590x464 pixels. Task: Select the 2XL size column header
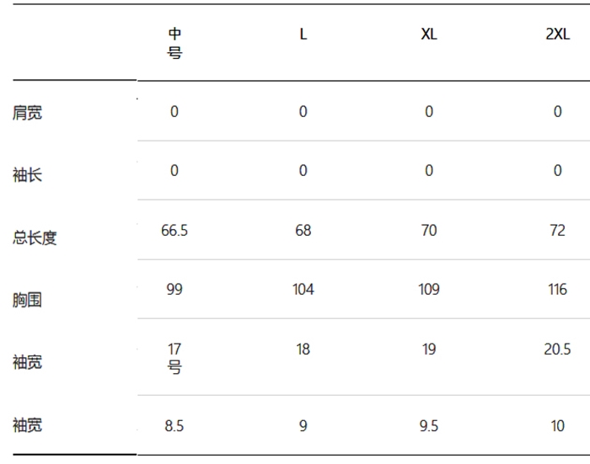pos(558,35)
